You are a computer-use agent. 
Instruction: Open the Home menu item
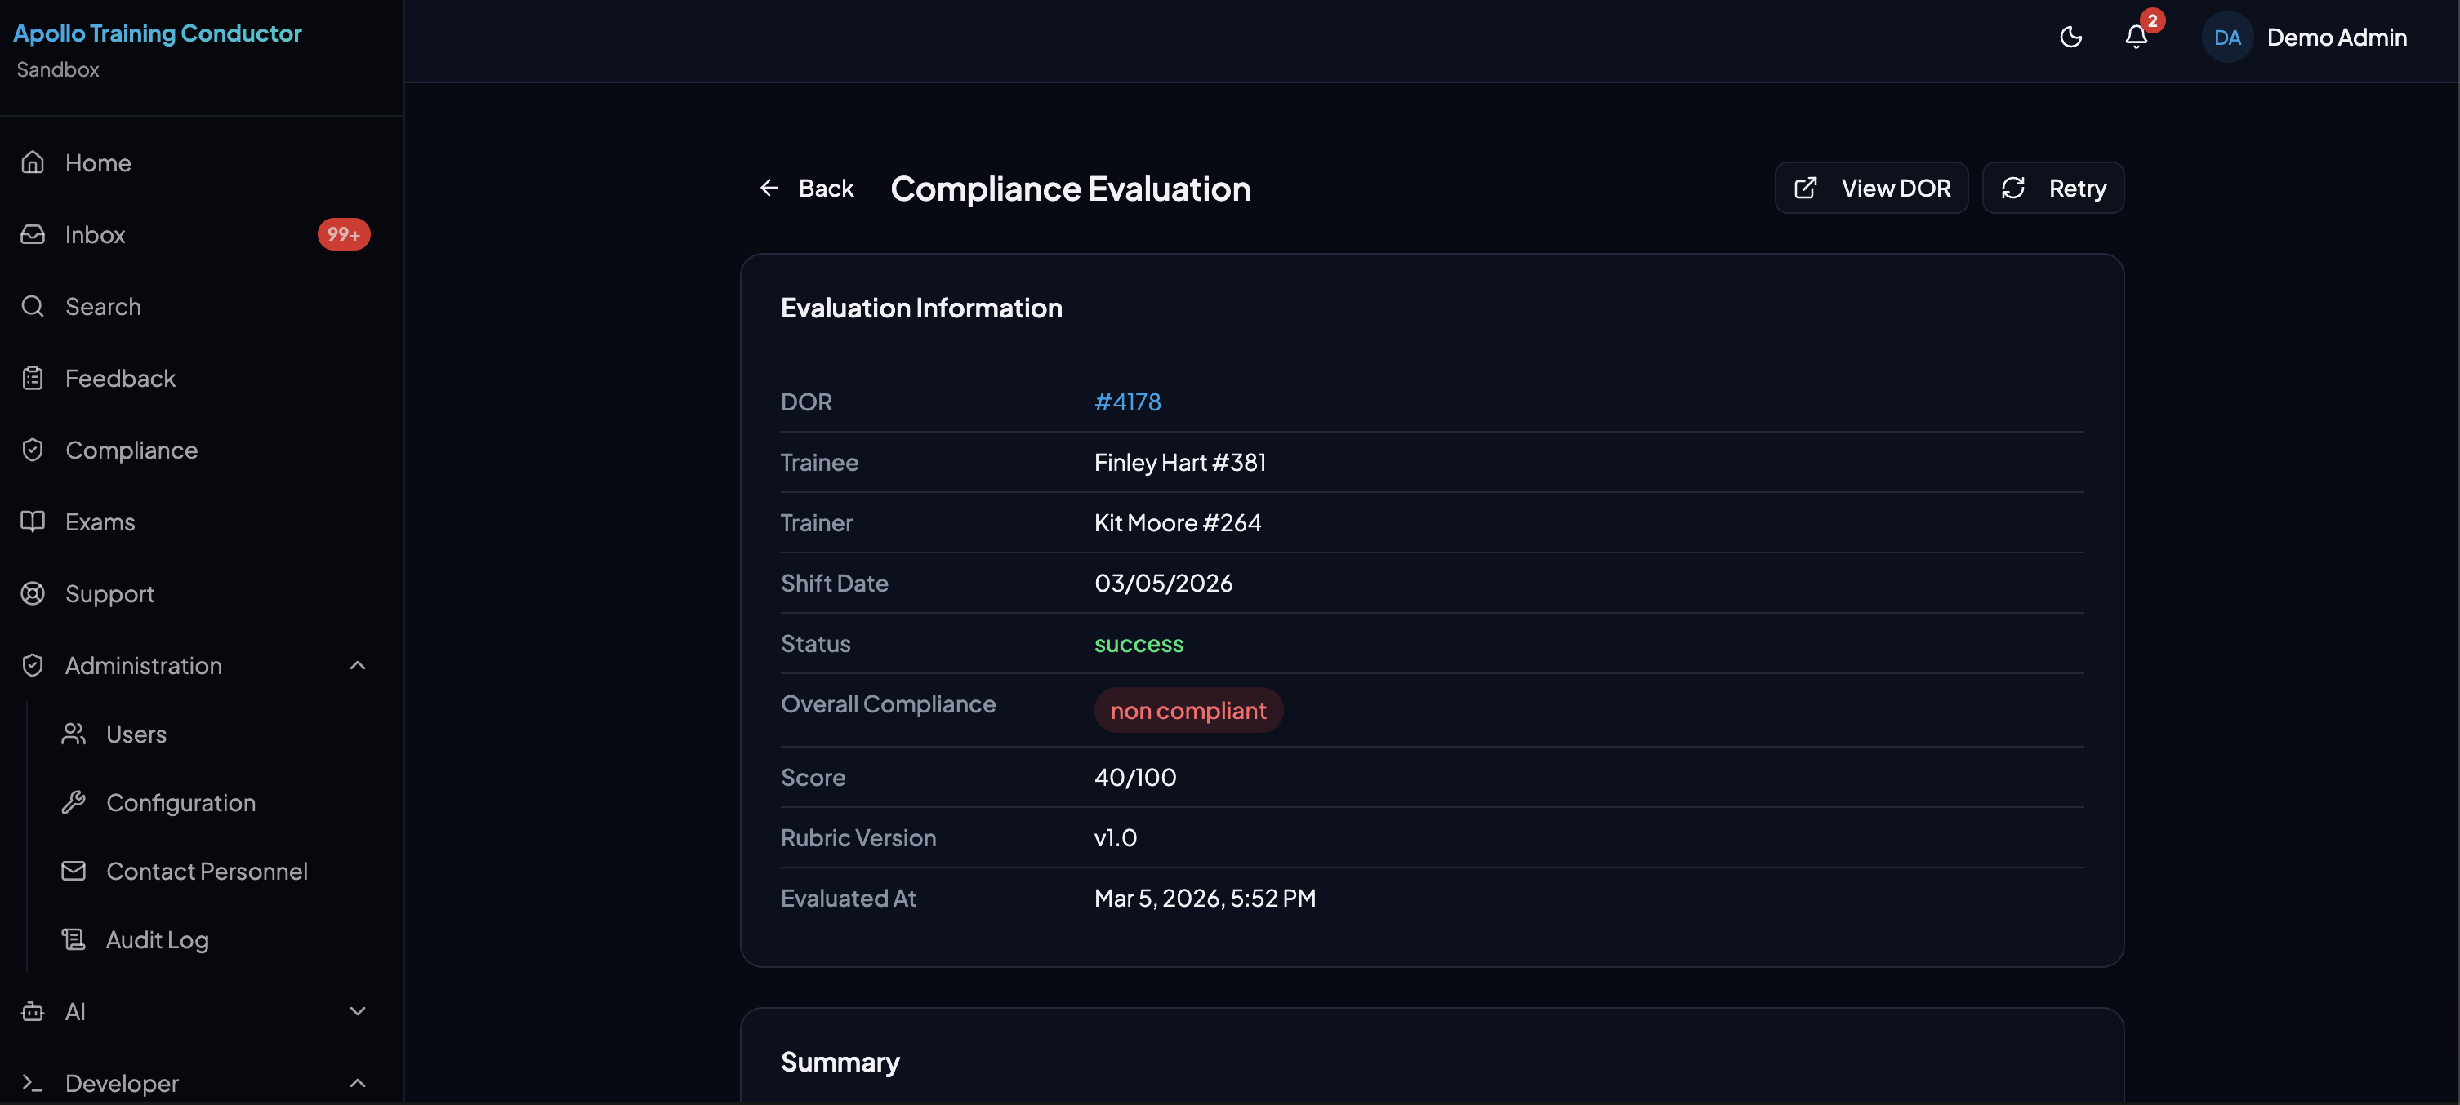[x=196, y=162]
